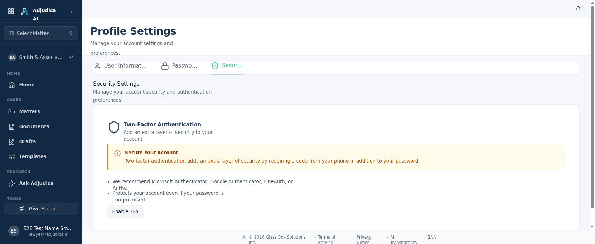Click the Profile Settings heading
The image size is (595, 244).
[133, 31]
